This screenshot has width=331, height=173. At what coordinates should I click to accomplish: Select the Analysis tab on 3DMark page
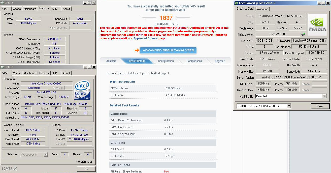(x=111, y=61)
